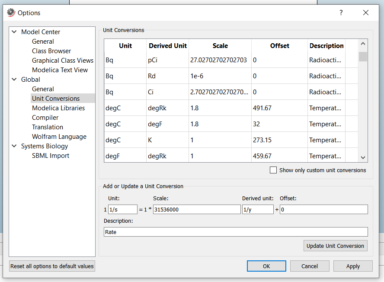Sort table by Description column header
The width and height of the screenshot is (384, 282).
(x=326, y=46)
